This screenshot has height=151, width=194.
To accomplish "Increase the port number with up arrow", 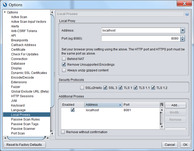I will point(183,37).
